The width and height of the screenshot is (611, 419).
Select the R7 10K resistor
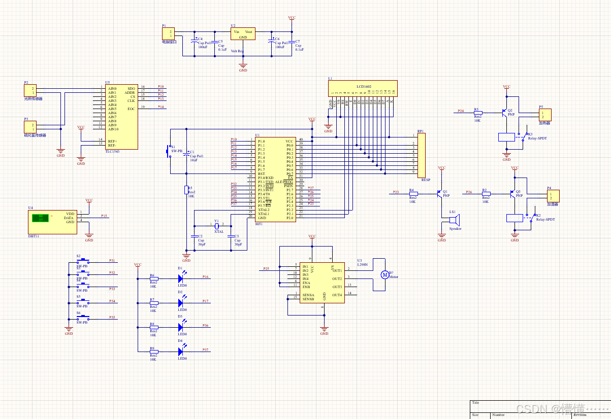[x=154, y=303]
